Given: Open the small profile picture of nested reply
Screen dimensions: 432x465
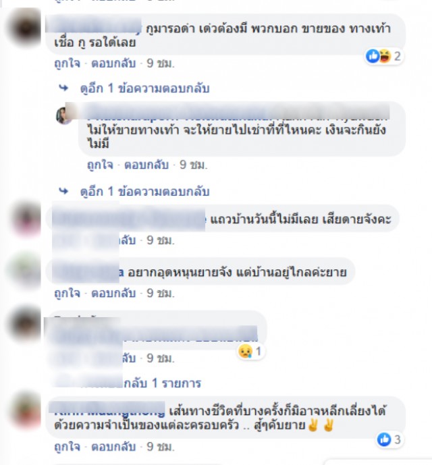Looking at the screenshot, I should point(64,115).
